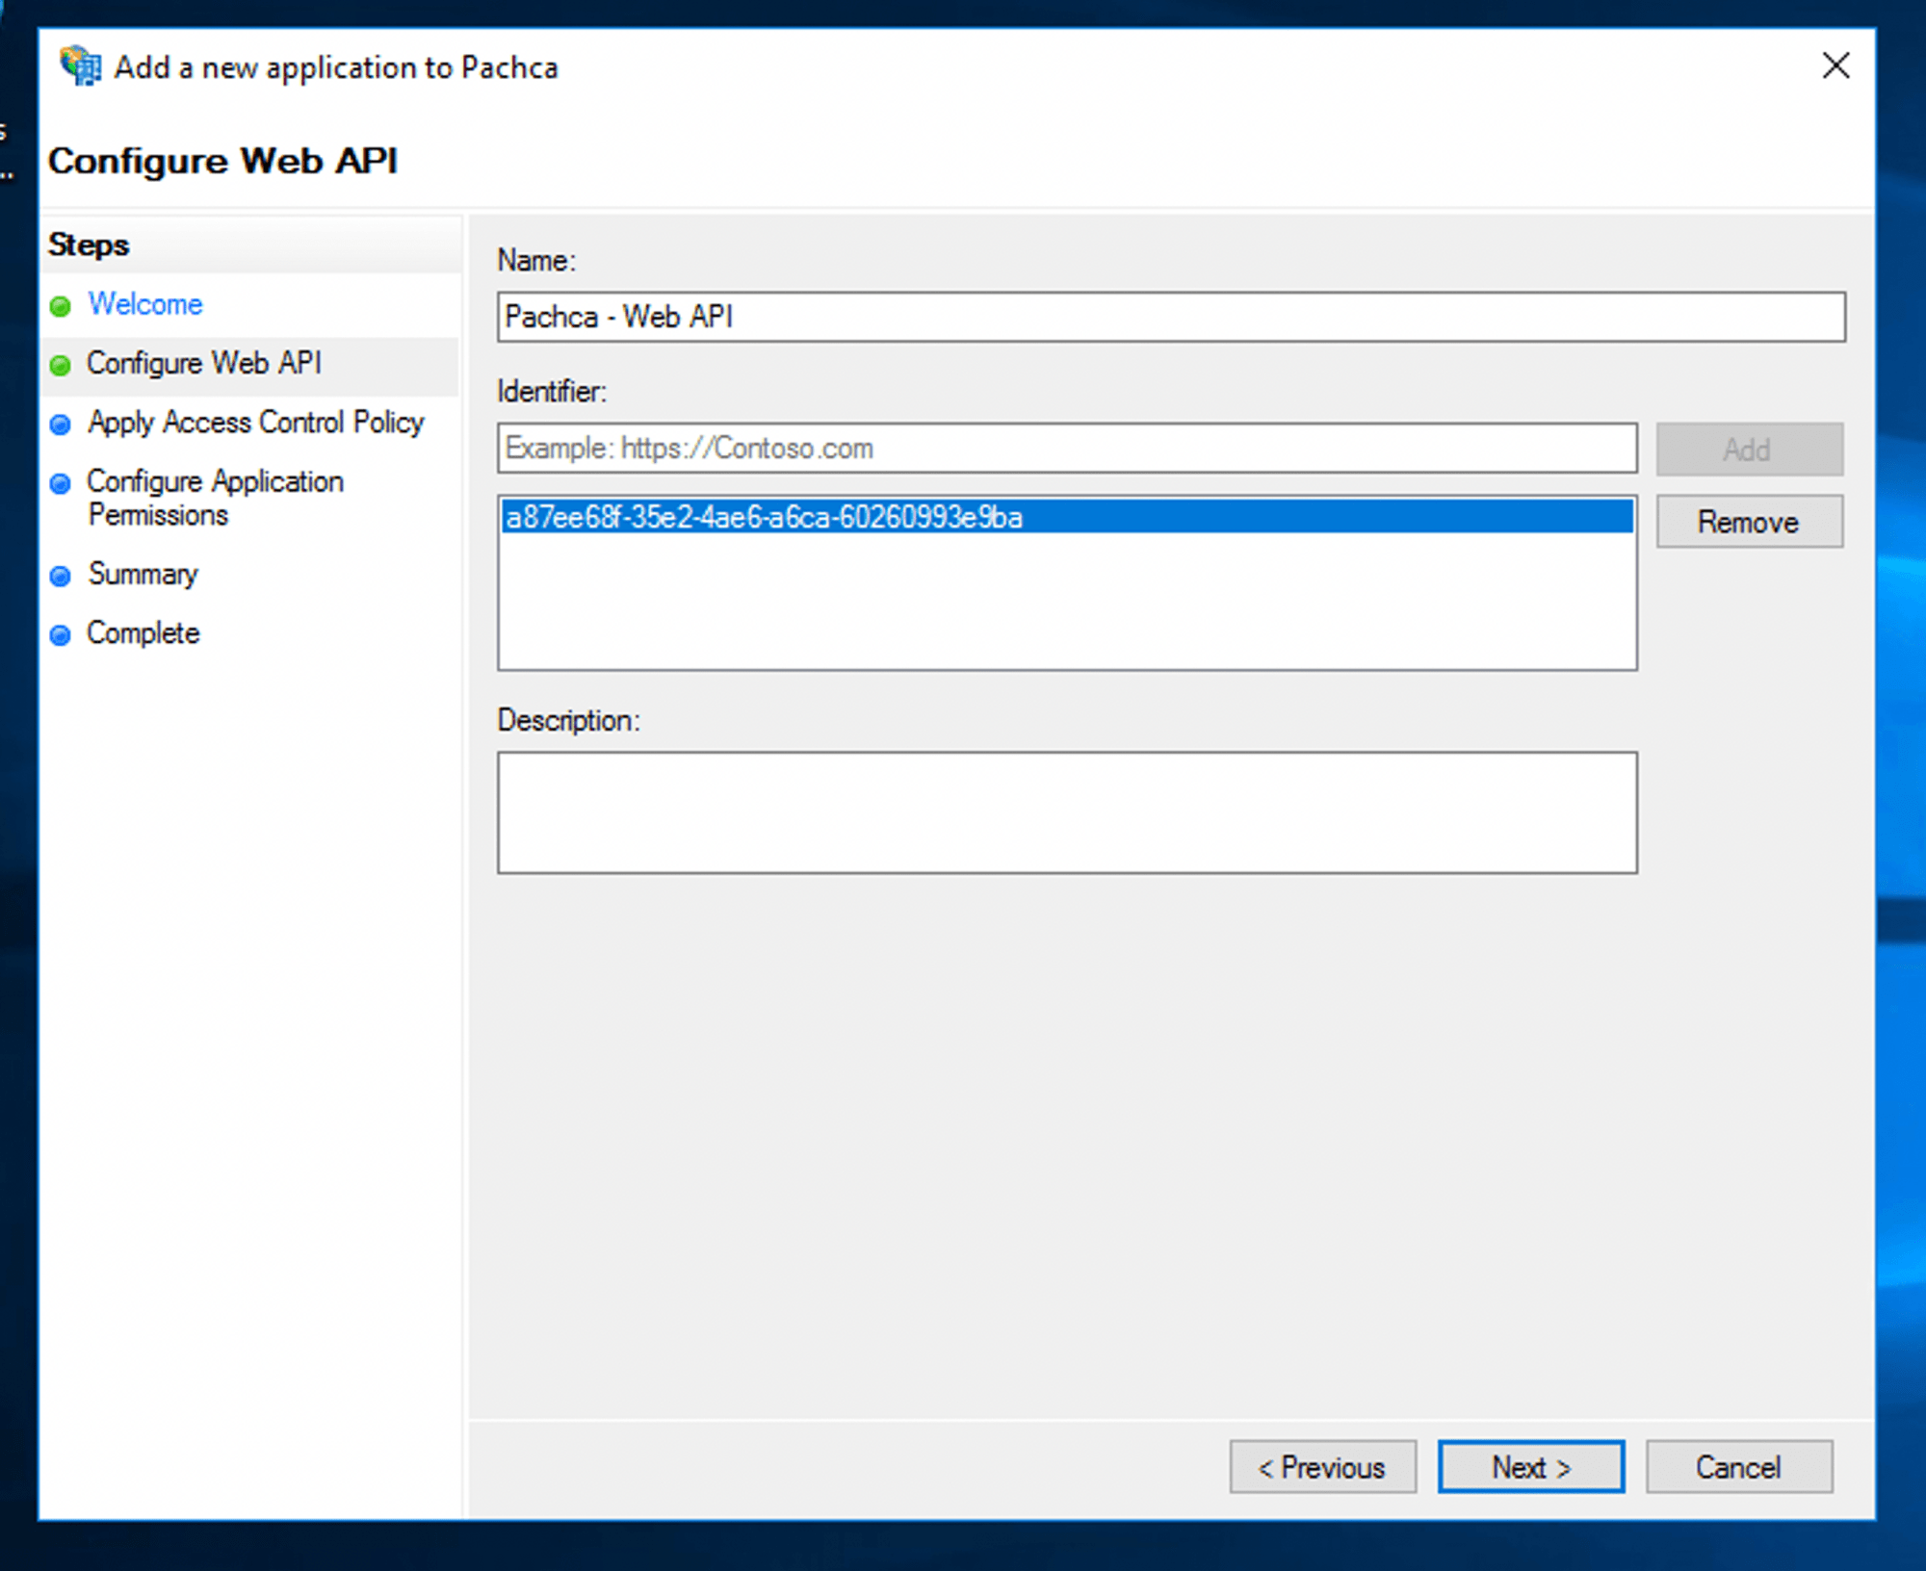Select the Configure Web API step
Image resolution: width=1926 pixels, height=1571 pixels.
tap(204, 364)
